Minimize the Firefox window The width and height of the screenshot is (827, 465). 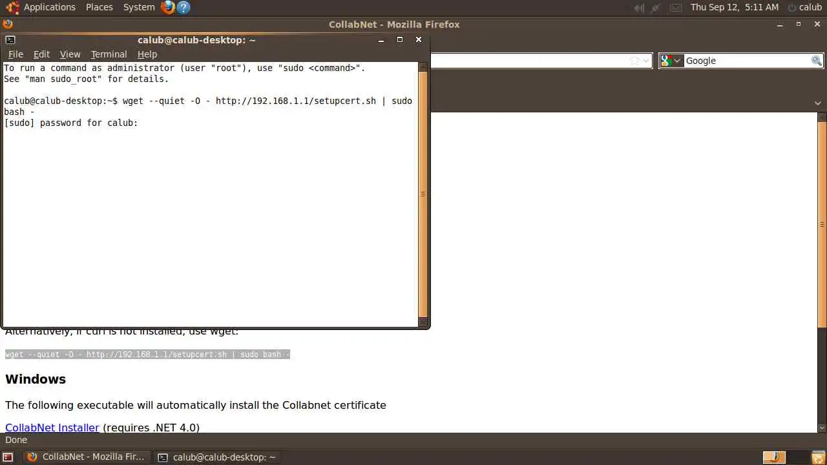point(780,25)
